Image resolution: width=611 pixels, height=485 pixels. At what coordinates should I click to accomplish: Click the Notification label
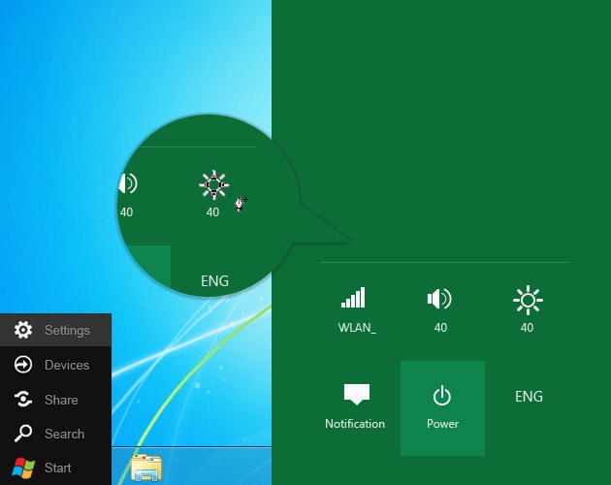[x=355, y=424]
